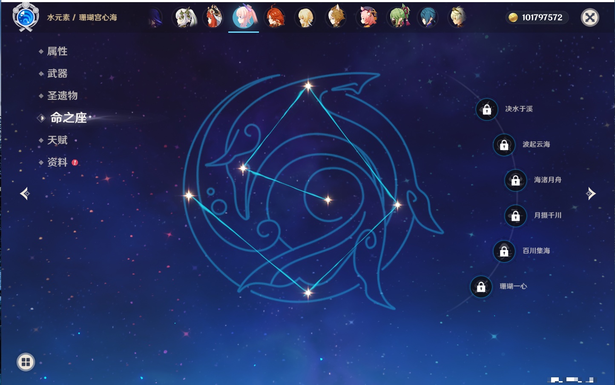The width and height of the screenshot is (615, 385).
Task: Click the 水元素 / 珊瑚宫心海 title text
Action: pyautogui.click(x=82, y=17)
